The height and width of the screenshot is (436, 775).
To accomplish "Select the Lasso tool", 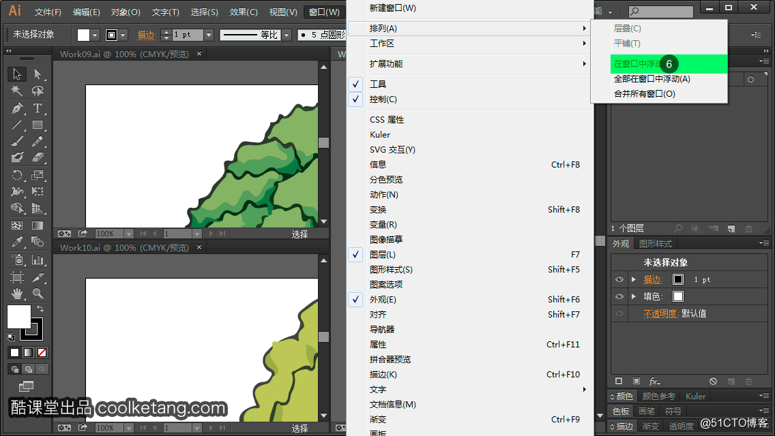I will 38,91.
